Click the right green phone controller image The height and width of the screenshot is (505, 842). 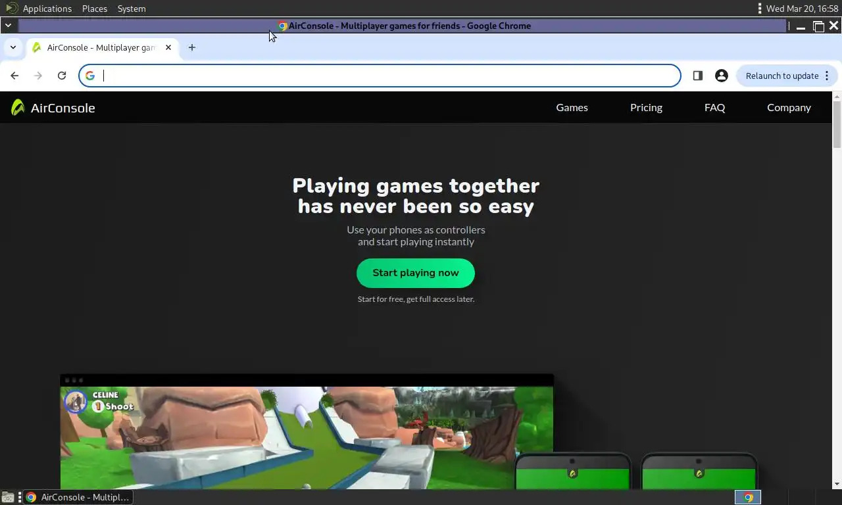click(x=699, y=471)
